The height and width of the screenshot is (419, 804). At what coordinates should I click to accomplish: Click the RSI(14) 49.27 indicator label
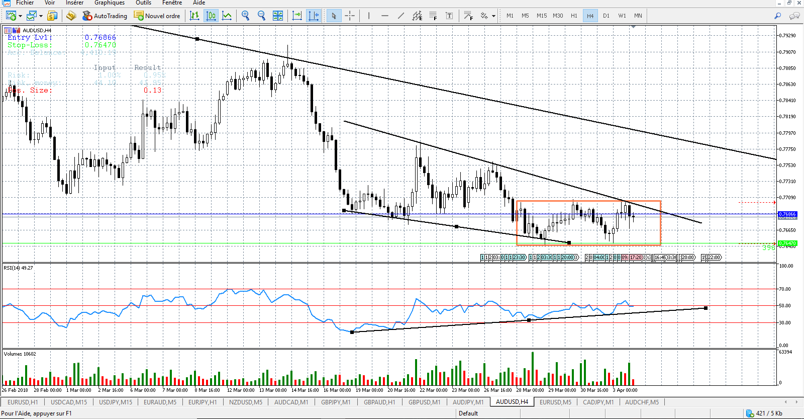pyautogui.click(x=18, y=268)
